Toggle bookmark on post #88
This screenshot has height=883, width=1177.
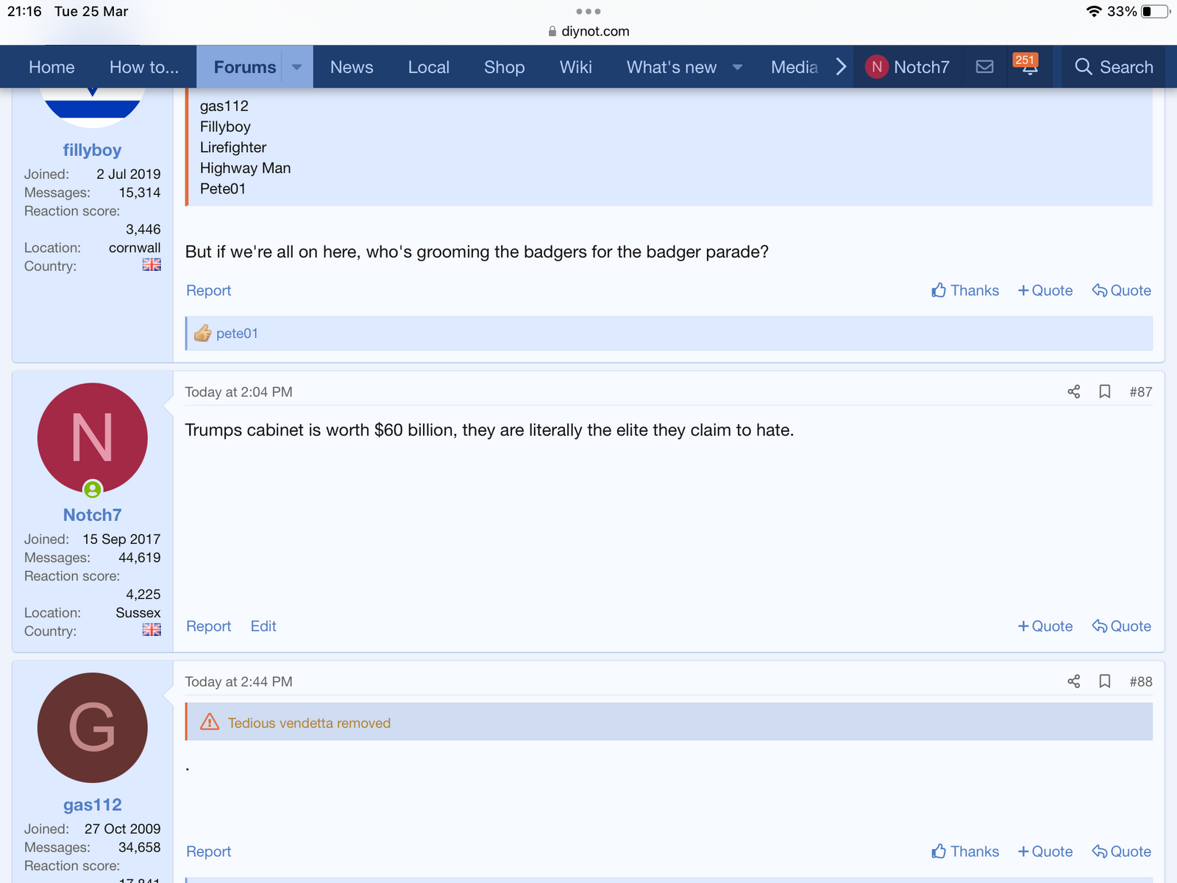[1104, 681]
